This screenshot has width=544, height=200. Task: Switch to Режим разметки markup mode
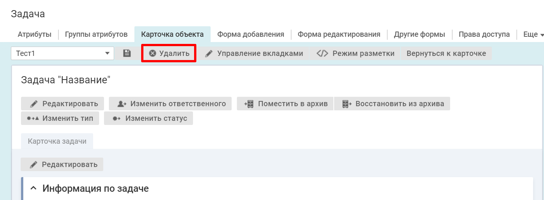click(x=356, y=53)
